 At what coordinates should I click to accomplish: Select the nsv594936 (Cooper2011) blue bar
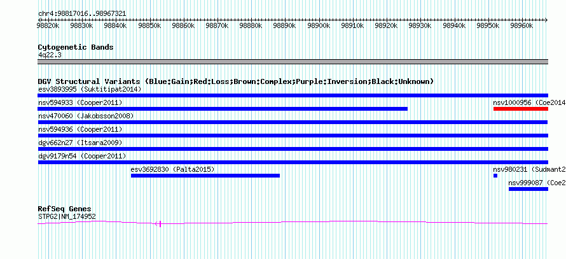click(x=293, y=136)
